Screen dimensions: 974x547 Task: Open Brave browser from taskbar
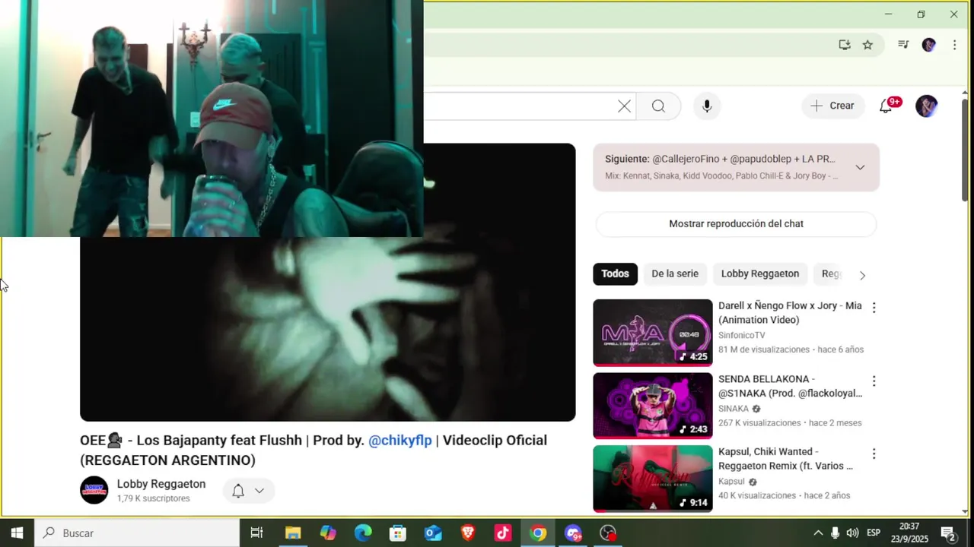pos(468,533)
